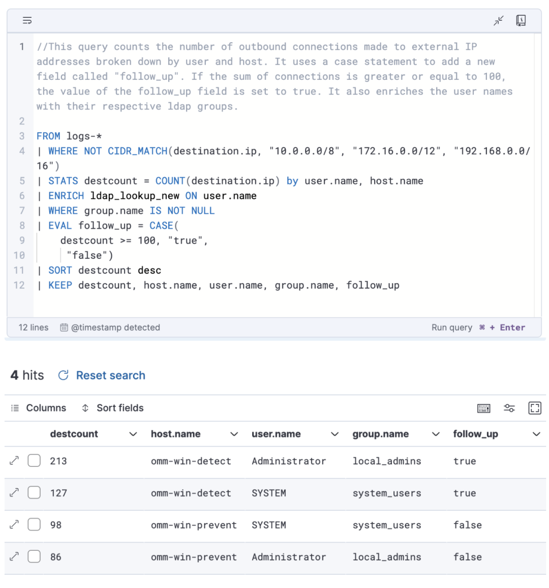Screen dimensions: 549x588
Task: Click cell value 127
Action: click(58, 493)
